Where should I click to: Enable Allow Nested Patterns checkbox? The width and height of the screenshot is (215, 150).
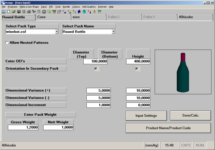(x=7, y=43)
